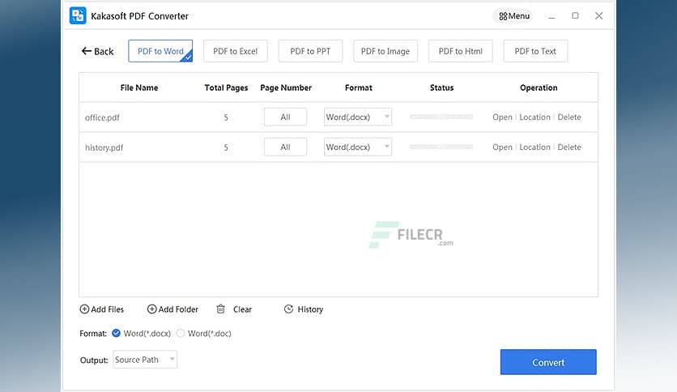The width and height of the screenshot is (677, 392).
Task: Select the history.pdf file name
Action: tap(104, 147)
